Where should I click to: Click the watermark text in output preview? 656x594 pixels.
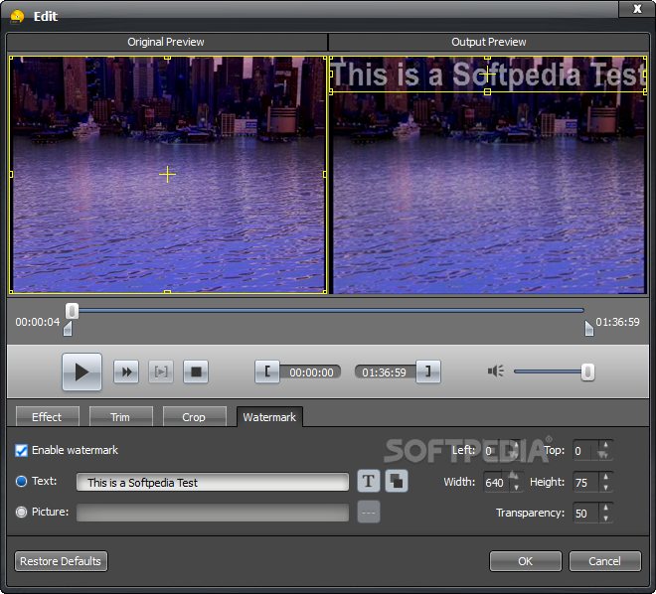(x=489, y=74)
